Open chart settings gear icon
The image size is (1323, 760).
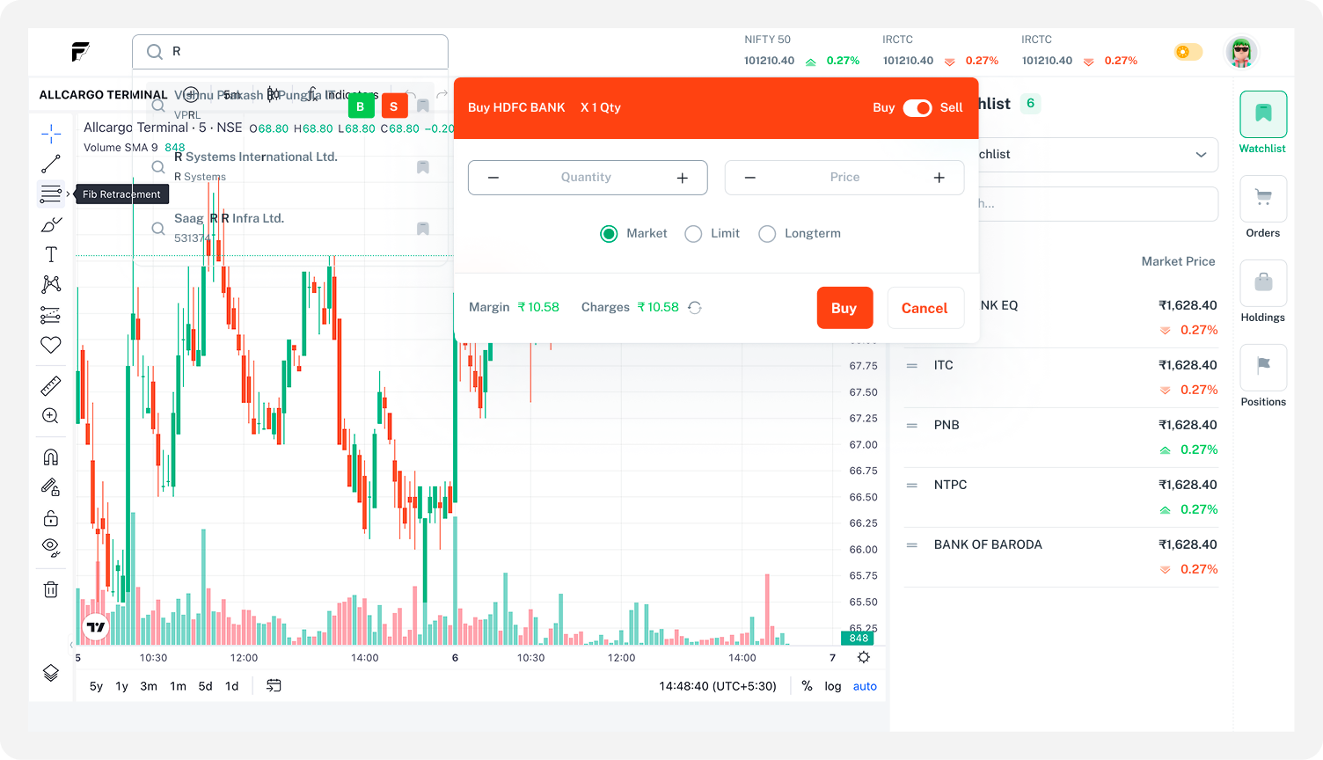click(x=864, y=657)
